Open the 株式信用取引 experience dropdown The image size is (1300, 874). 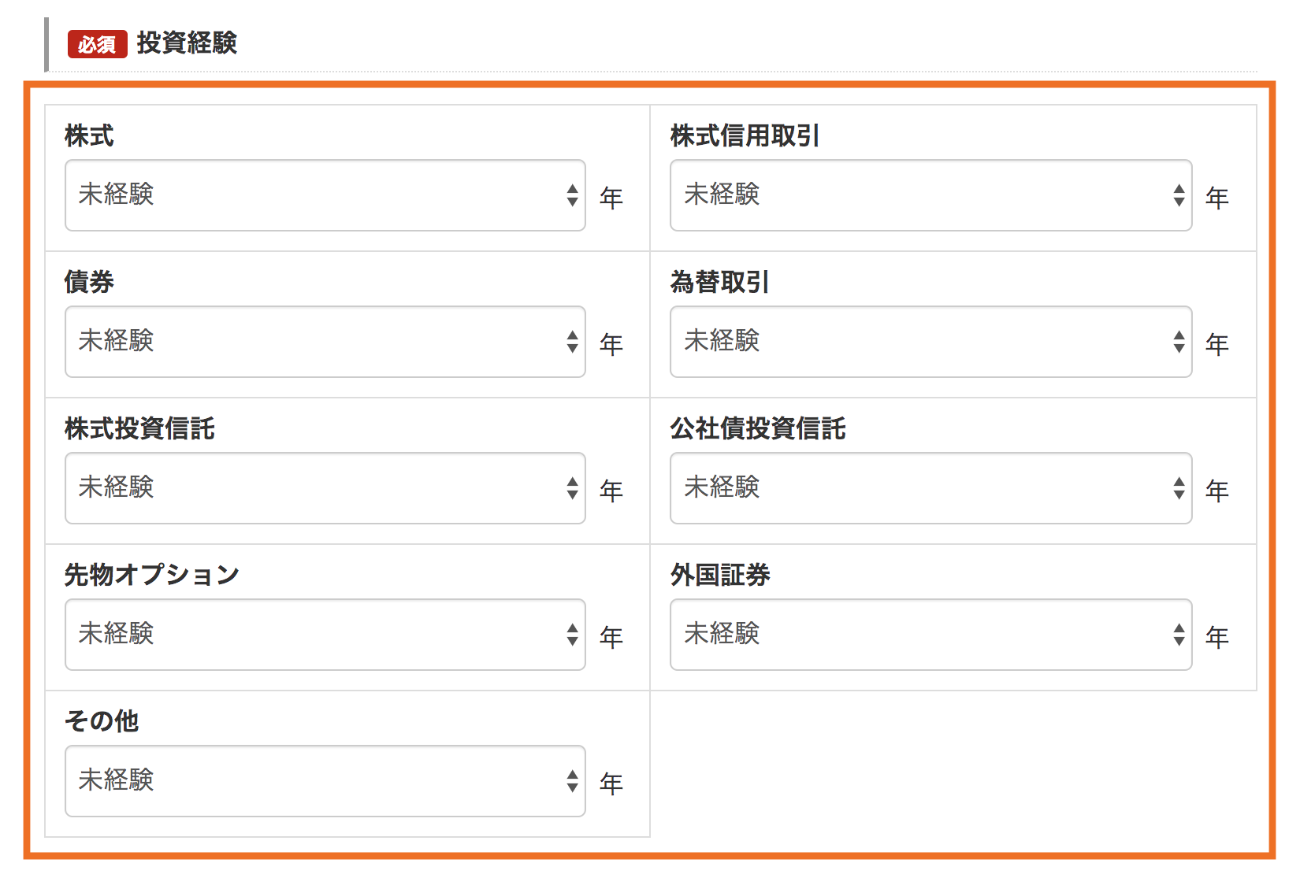(930, 195)
